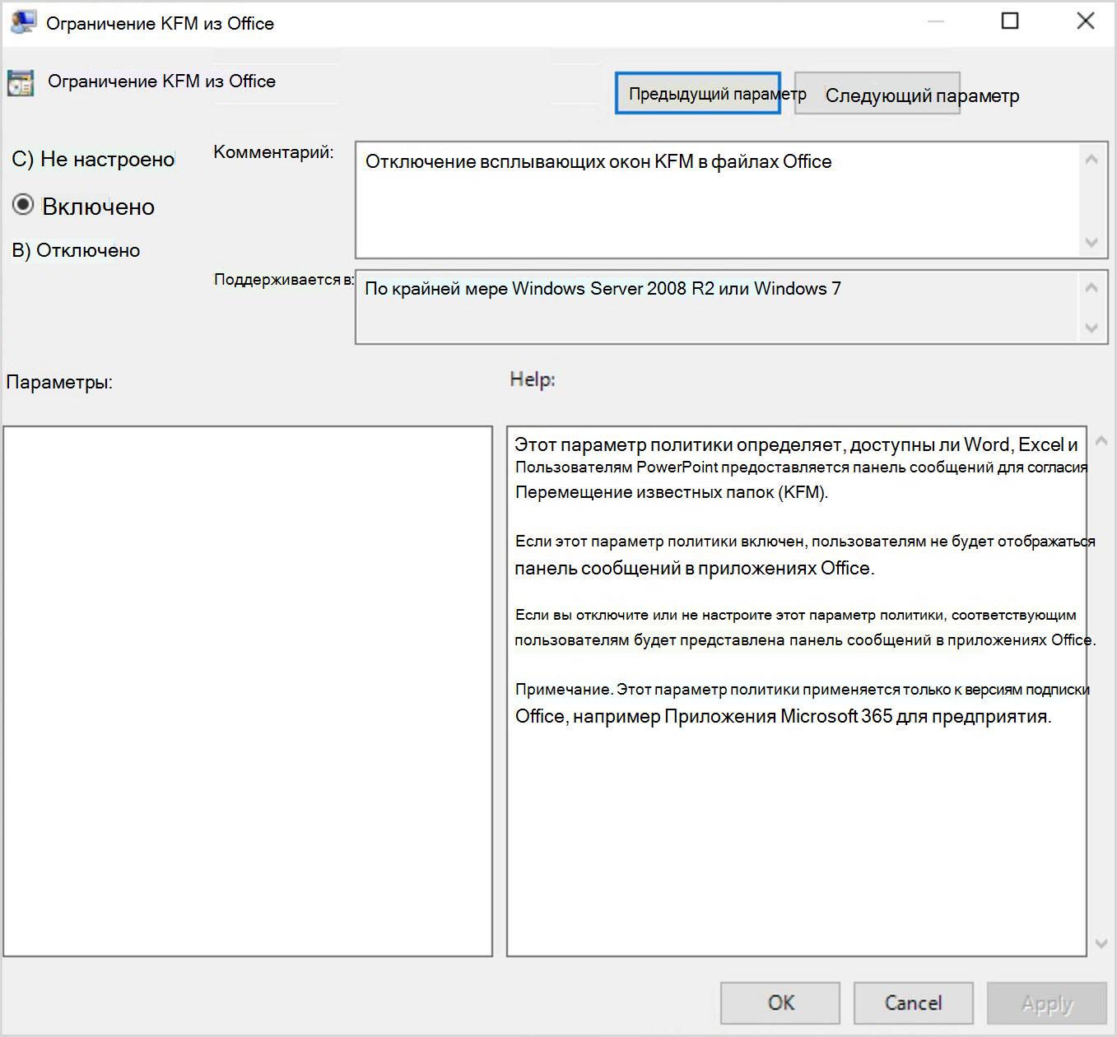Click the 'Help:' label
1117x1037 pixels.
coord(533,379)
